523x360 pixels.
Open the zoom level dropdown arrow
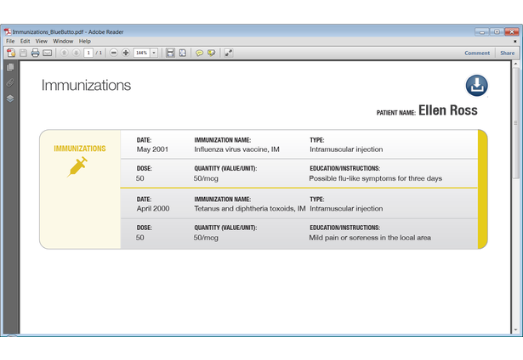[154, 53]
